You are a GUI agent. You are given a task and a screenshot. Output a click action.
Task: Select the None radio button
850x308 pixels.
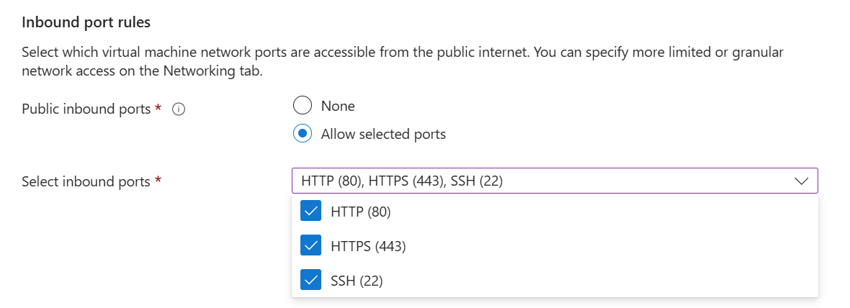click(x=303, y=106)
